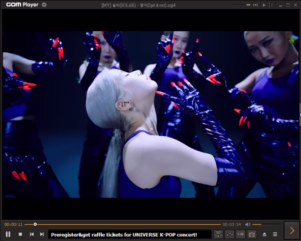Open the settings gear beside GOM Player logo

(44, 5)
